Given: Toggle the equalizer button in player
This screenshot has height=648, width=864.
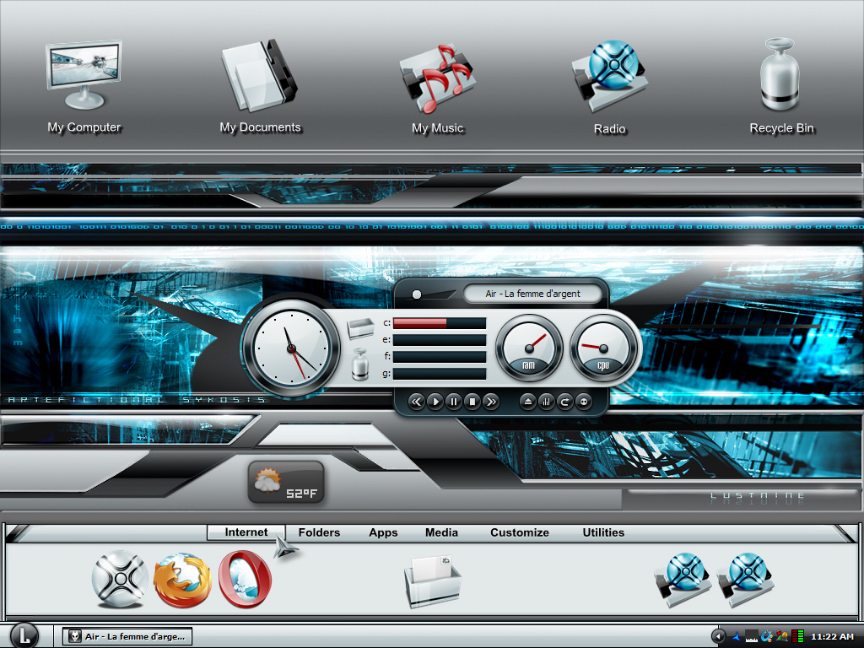Looking at the screenshot, I should [x=546, y=402].
